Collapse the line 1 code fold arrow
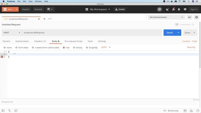This screenshot has height=113, width=201. pos(6,52)
